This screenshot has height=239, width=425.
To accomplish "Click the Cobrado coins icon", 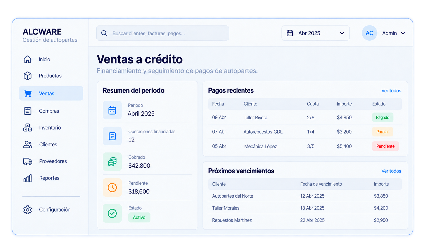I will tap(112, 162).
